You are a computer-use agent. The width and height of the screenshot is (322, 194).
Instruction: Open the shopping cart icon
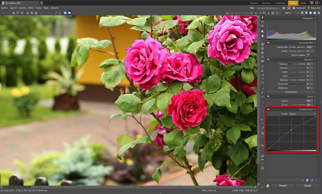pyautogui.click(x=284, y=8)
